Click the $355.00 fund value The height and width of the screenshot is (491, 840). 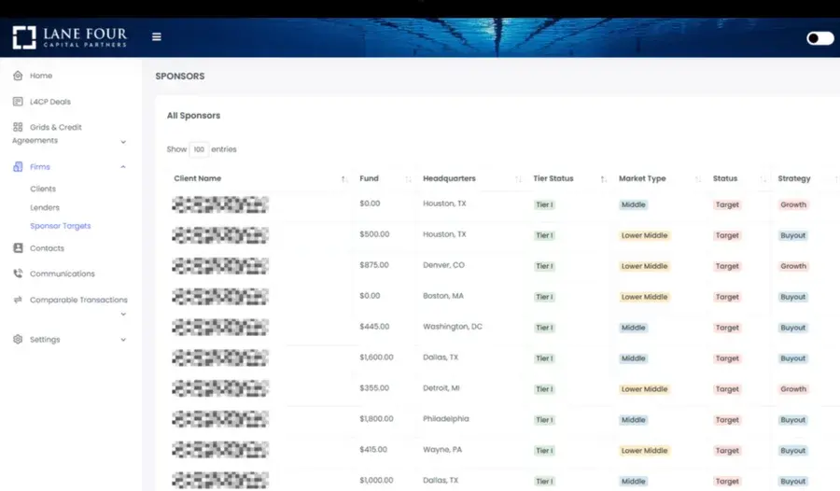(x=374, y=388)
